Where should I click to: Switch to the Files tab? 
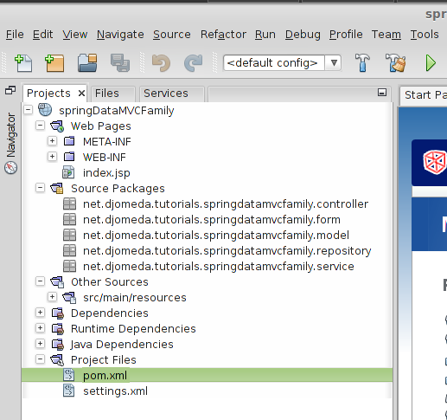tap(113, 94)
